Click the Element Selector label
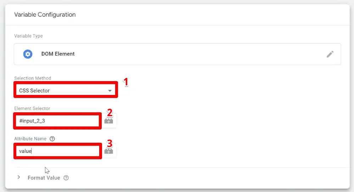Image resolution: width=354 pixels, height=192 pixels. point(32,109)
